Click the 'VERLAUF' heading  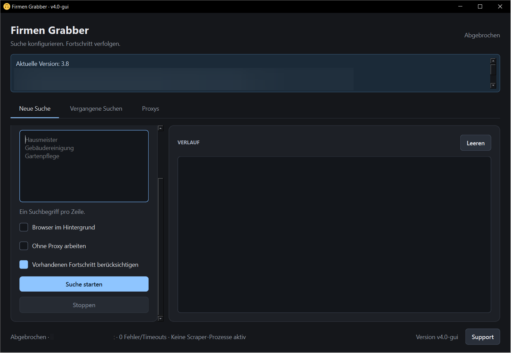pyautogui.click(x=189, y=143)
